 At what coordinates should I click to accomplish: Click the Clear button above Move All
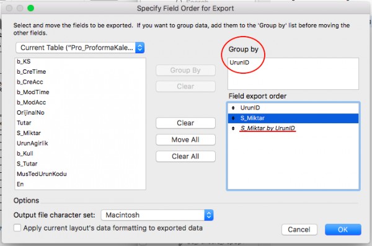coord(185,123)
